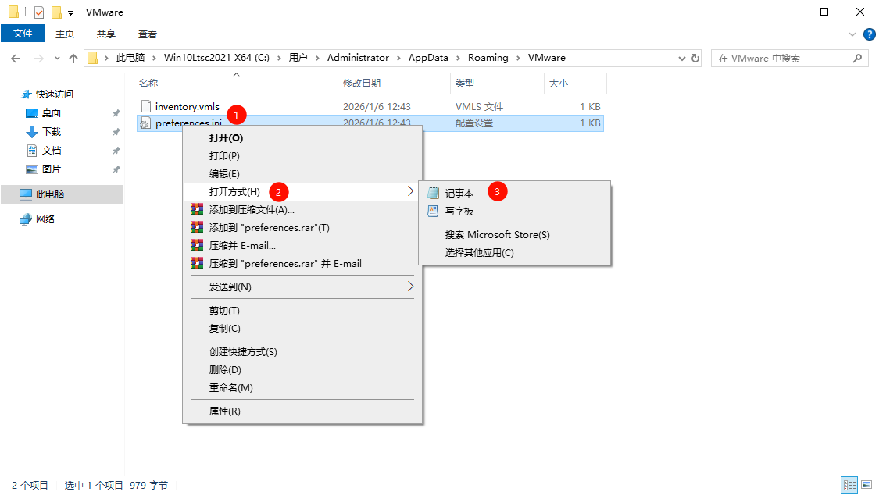879x495 pixels.
Task: Click the breadcrumb chevron after Roaming
Action: (x=518, y=59)
